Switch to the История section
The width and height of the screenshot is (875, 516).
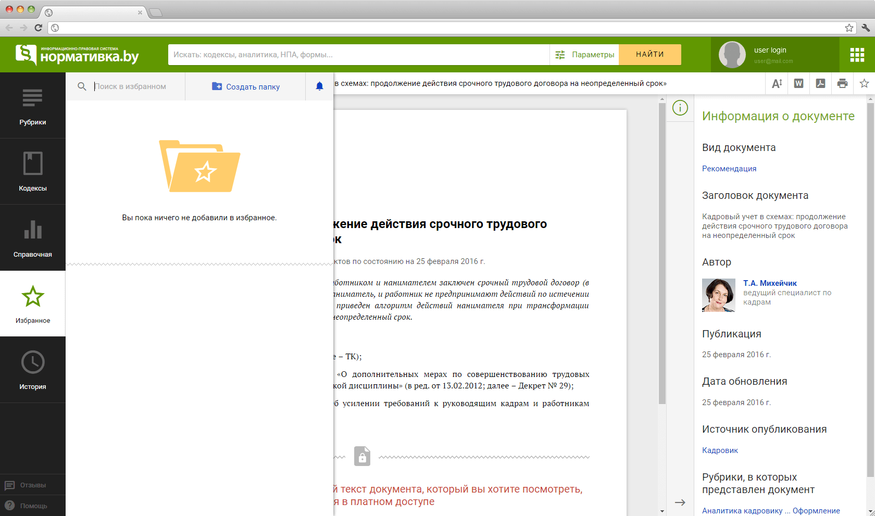33,370
